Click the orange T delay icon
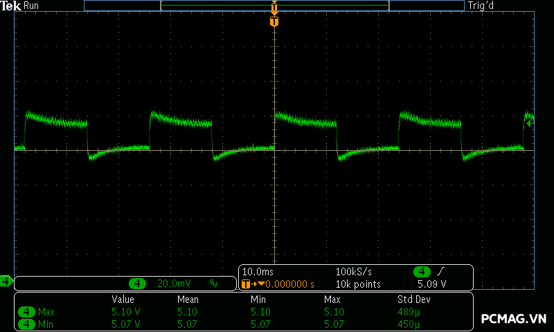The image size is (554, 332). point(245,284)
